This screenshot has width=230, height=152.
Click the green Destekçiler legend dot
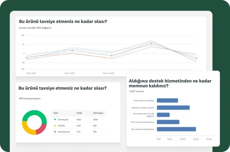click(55, 119)
